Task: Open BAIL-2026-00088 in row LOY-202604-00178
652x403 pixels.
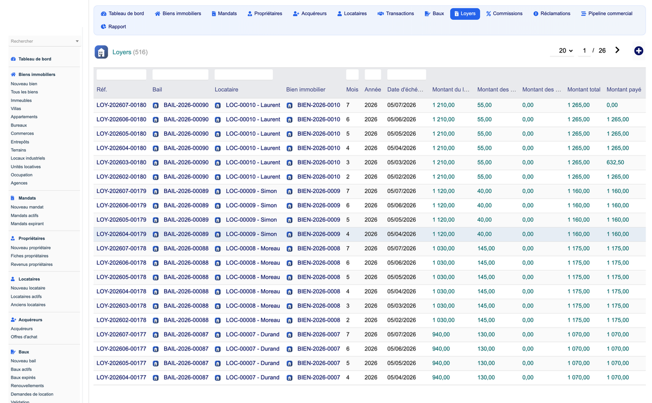Action: [x=186, y=292]
